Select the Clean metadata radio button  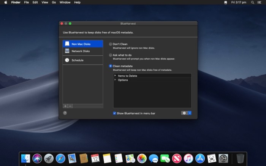111,66
